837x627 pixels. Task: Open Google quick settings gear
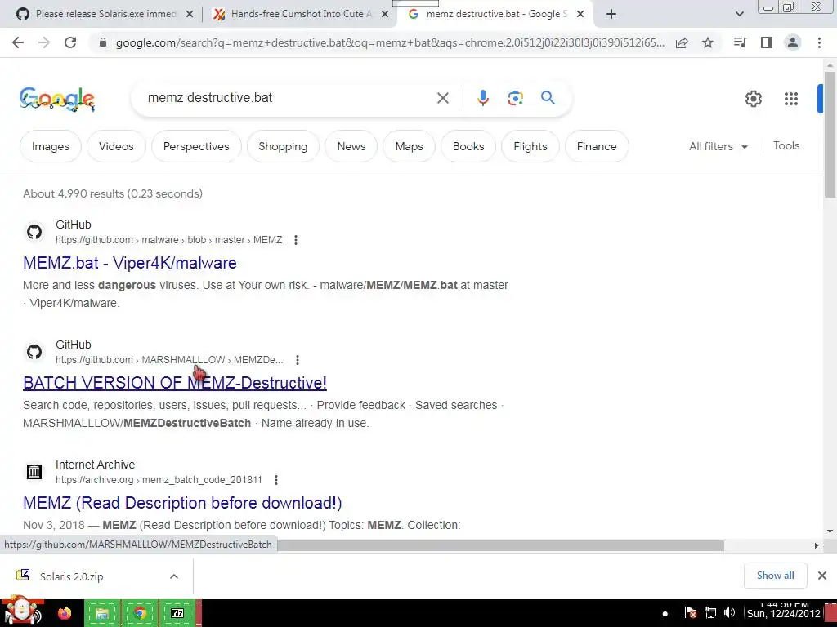pos(753,99)
